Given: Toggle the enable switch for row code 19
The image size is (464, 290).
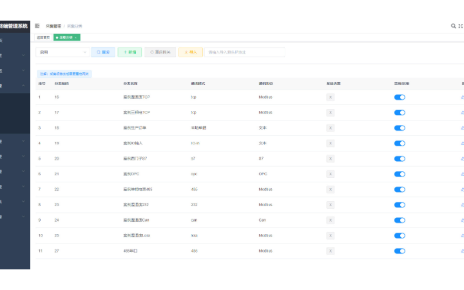Looking at the screenshot, I should pyautogui.click(x=400, y=143).
